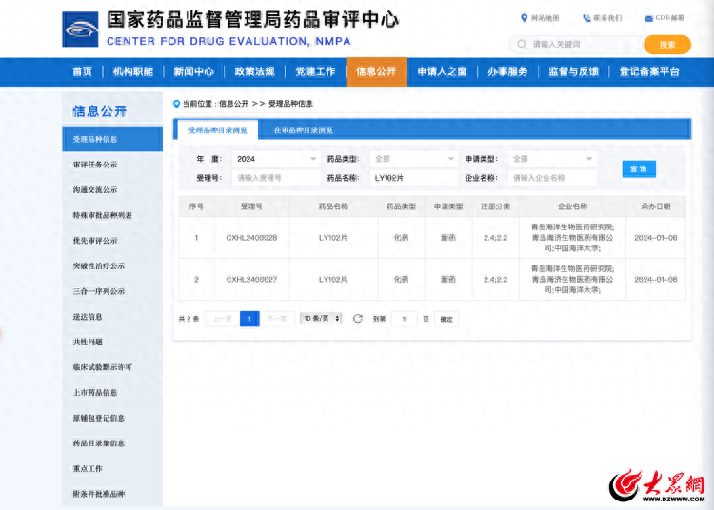Click the page jump number field
The width and height of the screenshot is (714, 510).
click(x=404, y=319)
